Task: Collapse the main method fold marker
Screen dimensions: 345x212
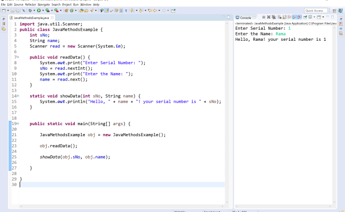Action: click(18, 123)
